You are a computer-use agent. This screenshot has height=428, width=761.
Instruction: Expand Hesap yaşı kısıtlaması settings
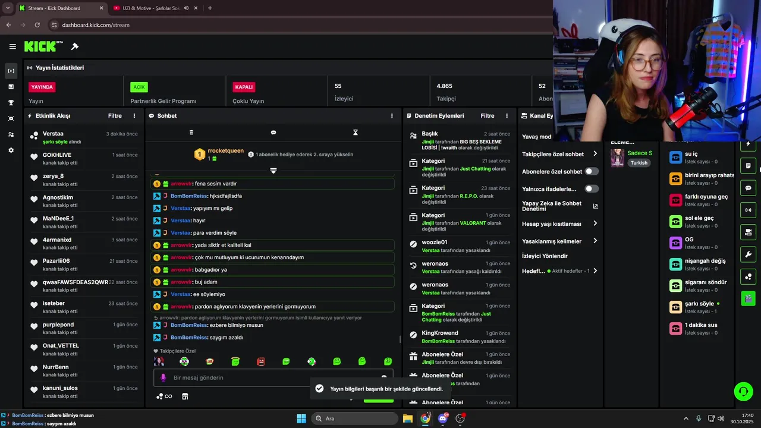(595, 224)
